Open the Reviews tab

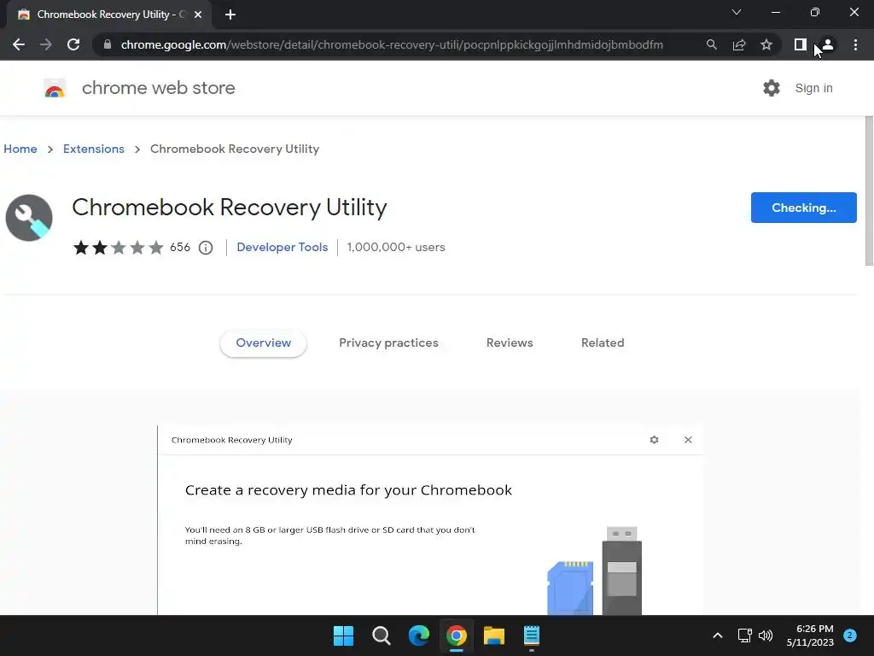510,343
